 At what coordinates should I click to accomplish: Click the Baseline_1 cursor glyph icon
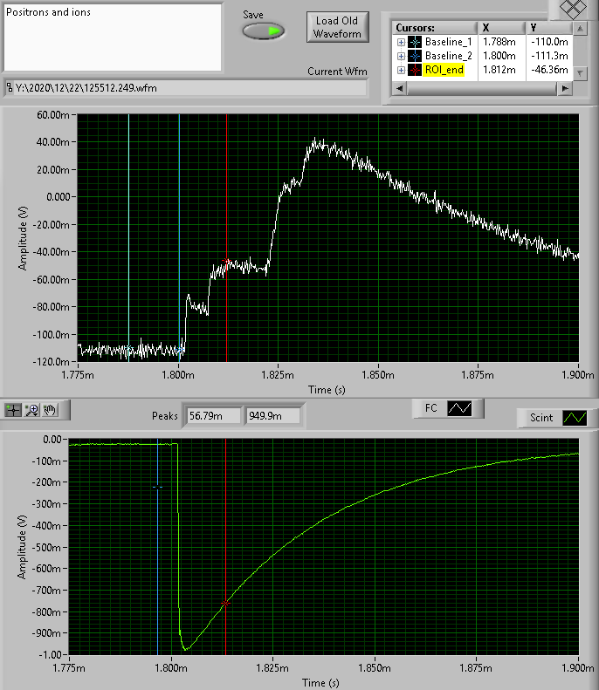[415, 42]
